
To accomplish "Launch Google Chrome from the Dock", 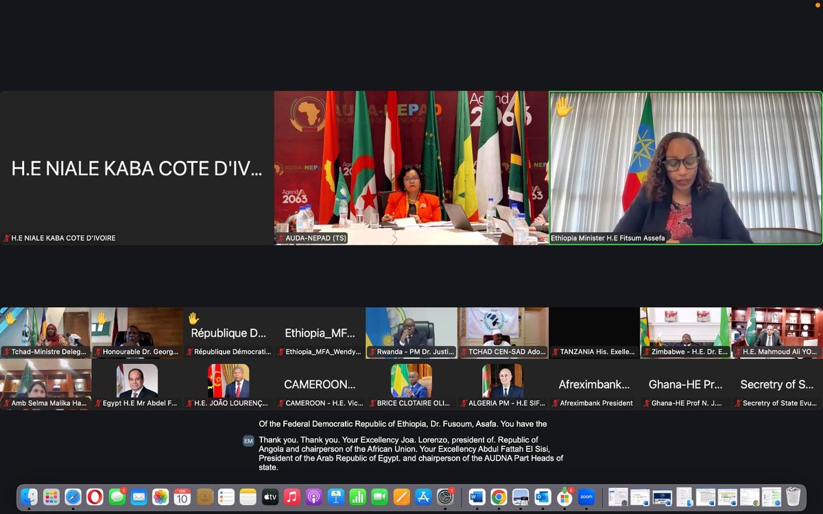I will point(499,497).
